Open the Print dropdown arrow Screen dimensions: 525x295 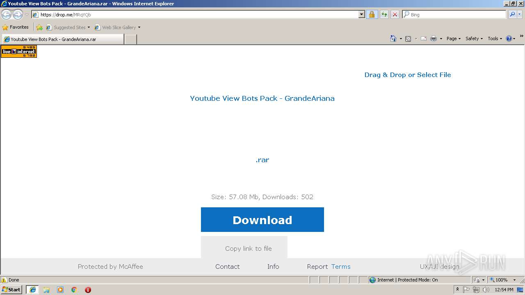pyautogui.click(x=441, y=39)
